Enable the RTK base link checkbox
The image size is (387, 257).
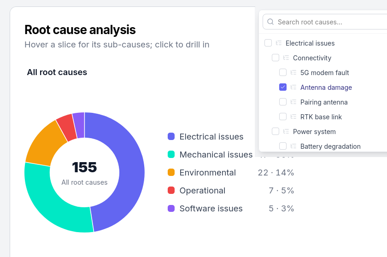(x=283, y=117)
